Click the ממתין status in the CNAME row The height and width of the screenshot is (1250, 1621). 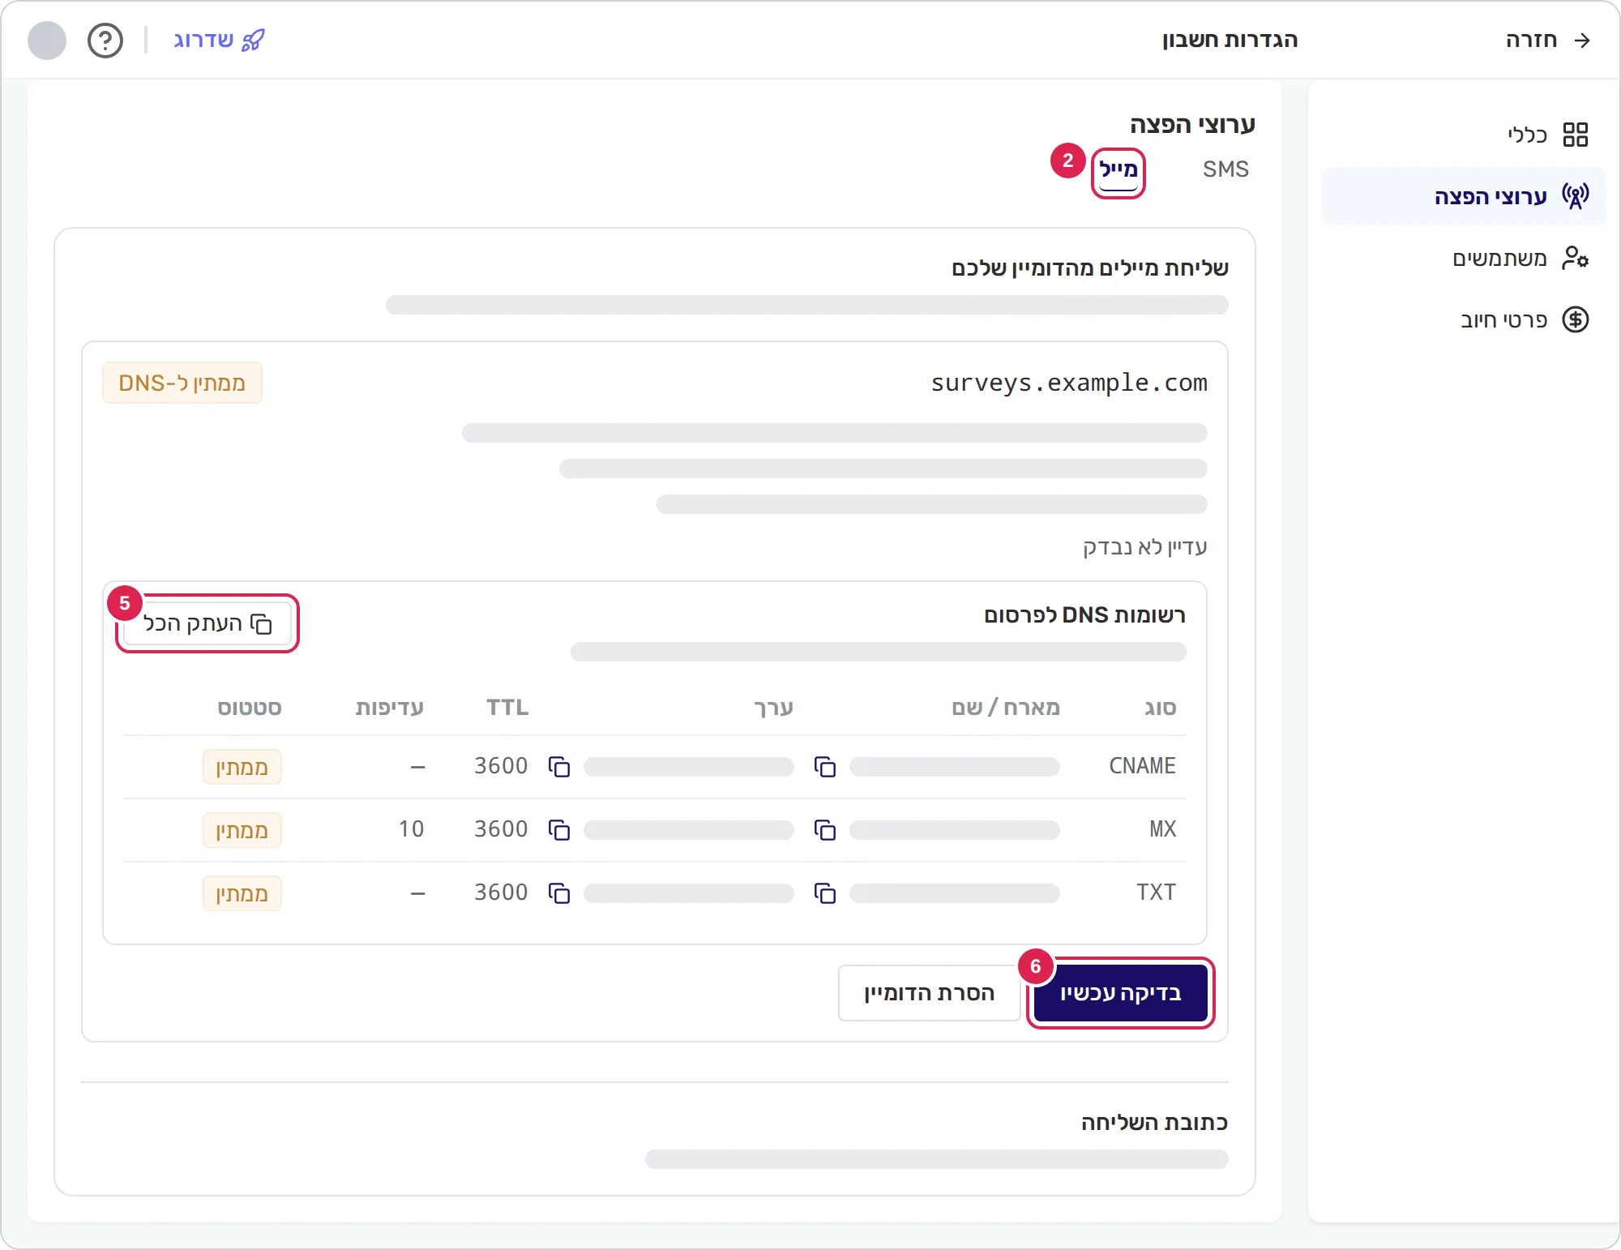pyautogui.click(x=242, y=767)
